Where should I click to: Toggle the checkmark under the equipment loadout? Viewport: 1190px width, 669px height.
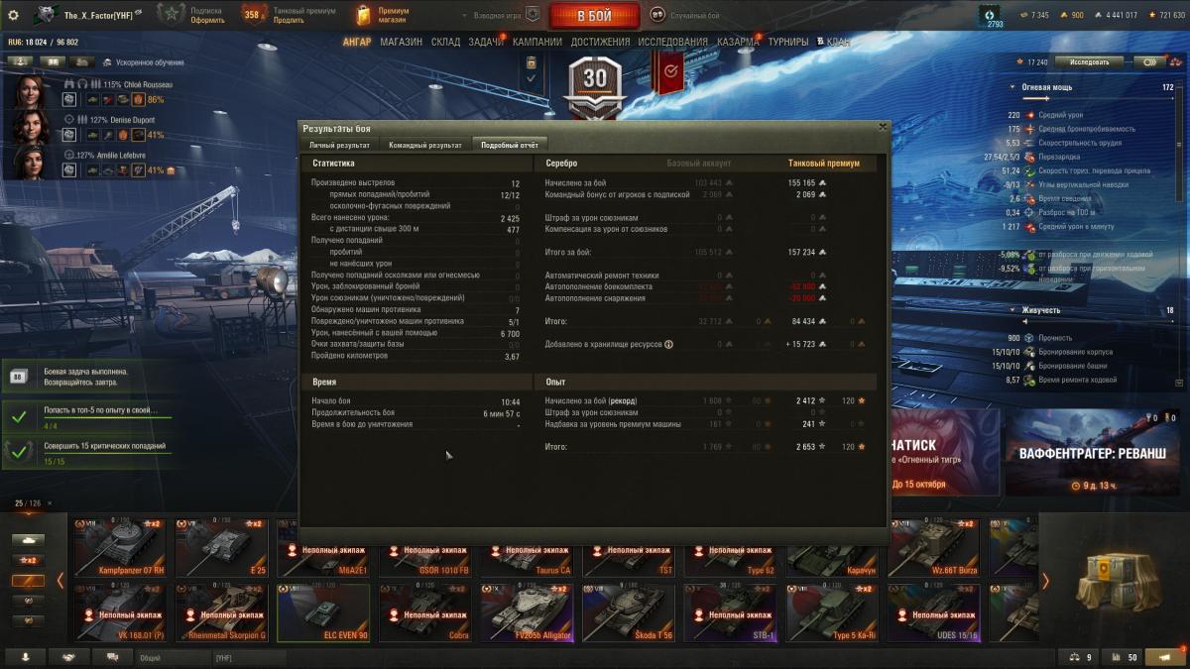click(532, 78)
